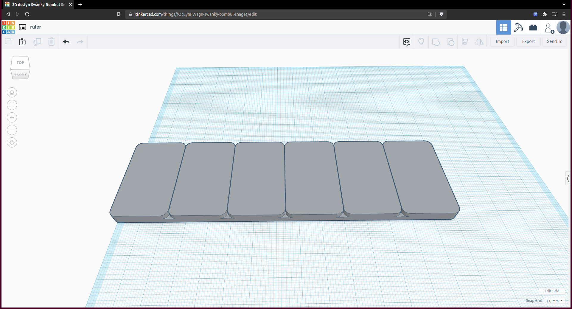Image resolution: width=572 pixels, height=309 pixels.
Task: Open the Import dialog
Action: [502, 41]
